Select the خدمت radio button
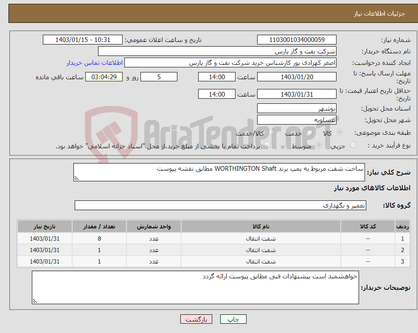The width and height of the screenshot is (418, 333). (x=309, y=132)
